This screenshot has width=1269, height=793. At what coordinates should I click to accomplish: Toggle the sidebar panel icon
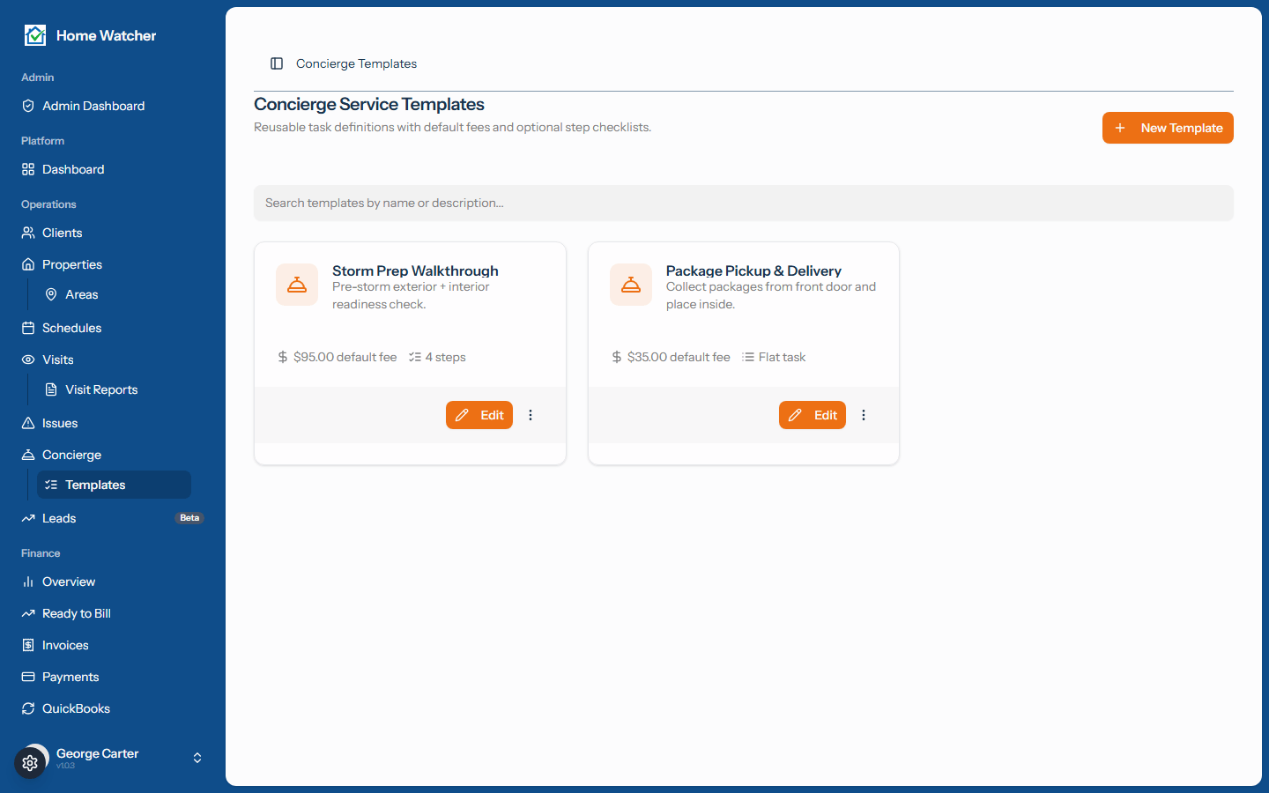277,63
